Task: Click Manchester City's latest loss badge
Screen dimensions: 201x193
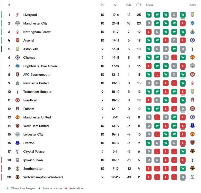Action: [183, 23]
